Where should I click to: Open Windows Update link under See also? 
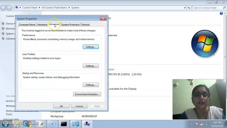click(10, 106)
